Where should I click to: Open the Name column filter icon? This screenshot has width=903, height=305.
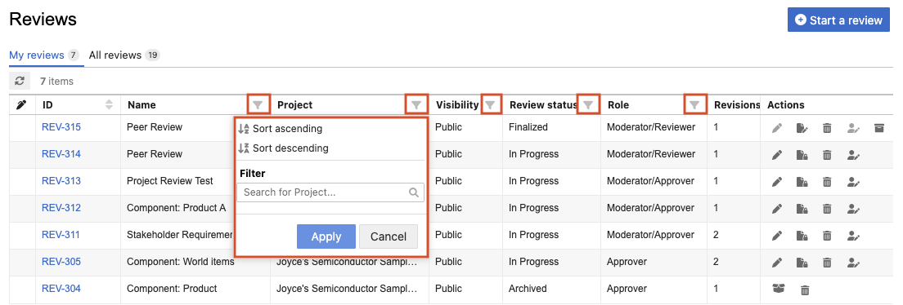(258, 104)
